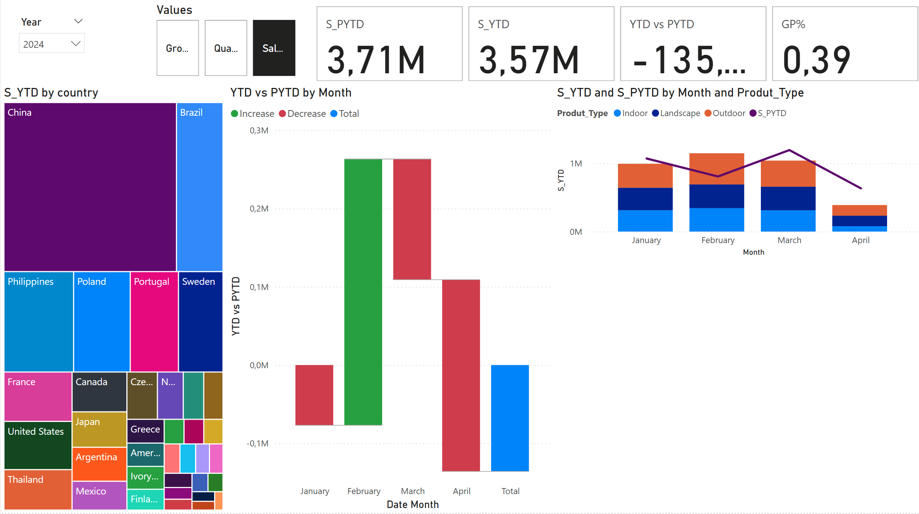The height and width of the screenshot is (514, 919).
Task: Click the blue Total waterfall bar
Action: click(509, 418)
